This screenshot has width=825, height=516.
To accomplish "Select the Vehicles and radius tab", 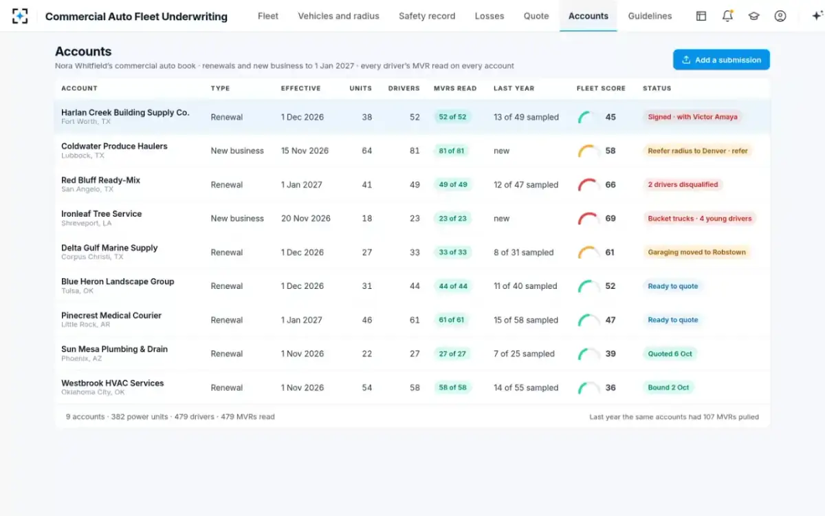I will (x=338, y=16).
